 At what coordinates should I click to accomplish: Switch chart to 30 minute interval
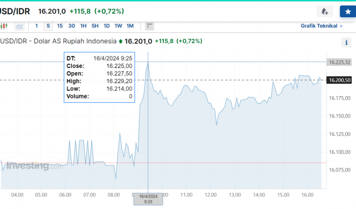(x=72, y=26)
